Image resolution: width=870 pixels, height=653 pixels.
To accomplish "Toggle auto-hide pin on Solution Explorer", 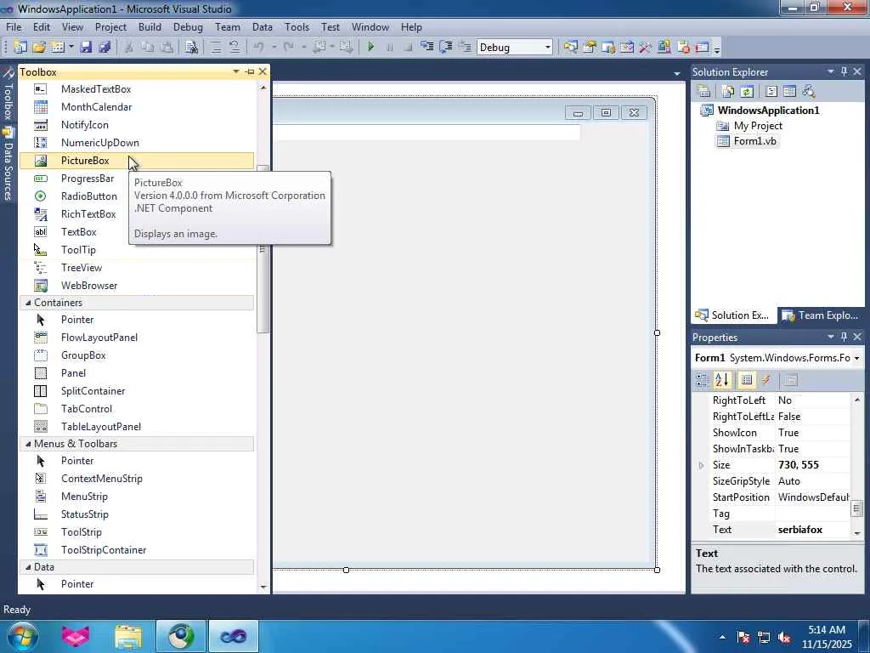I will [844, 71].
